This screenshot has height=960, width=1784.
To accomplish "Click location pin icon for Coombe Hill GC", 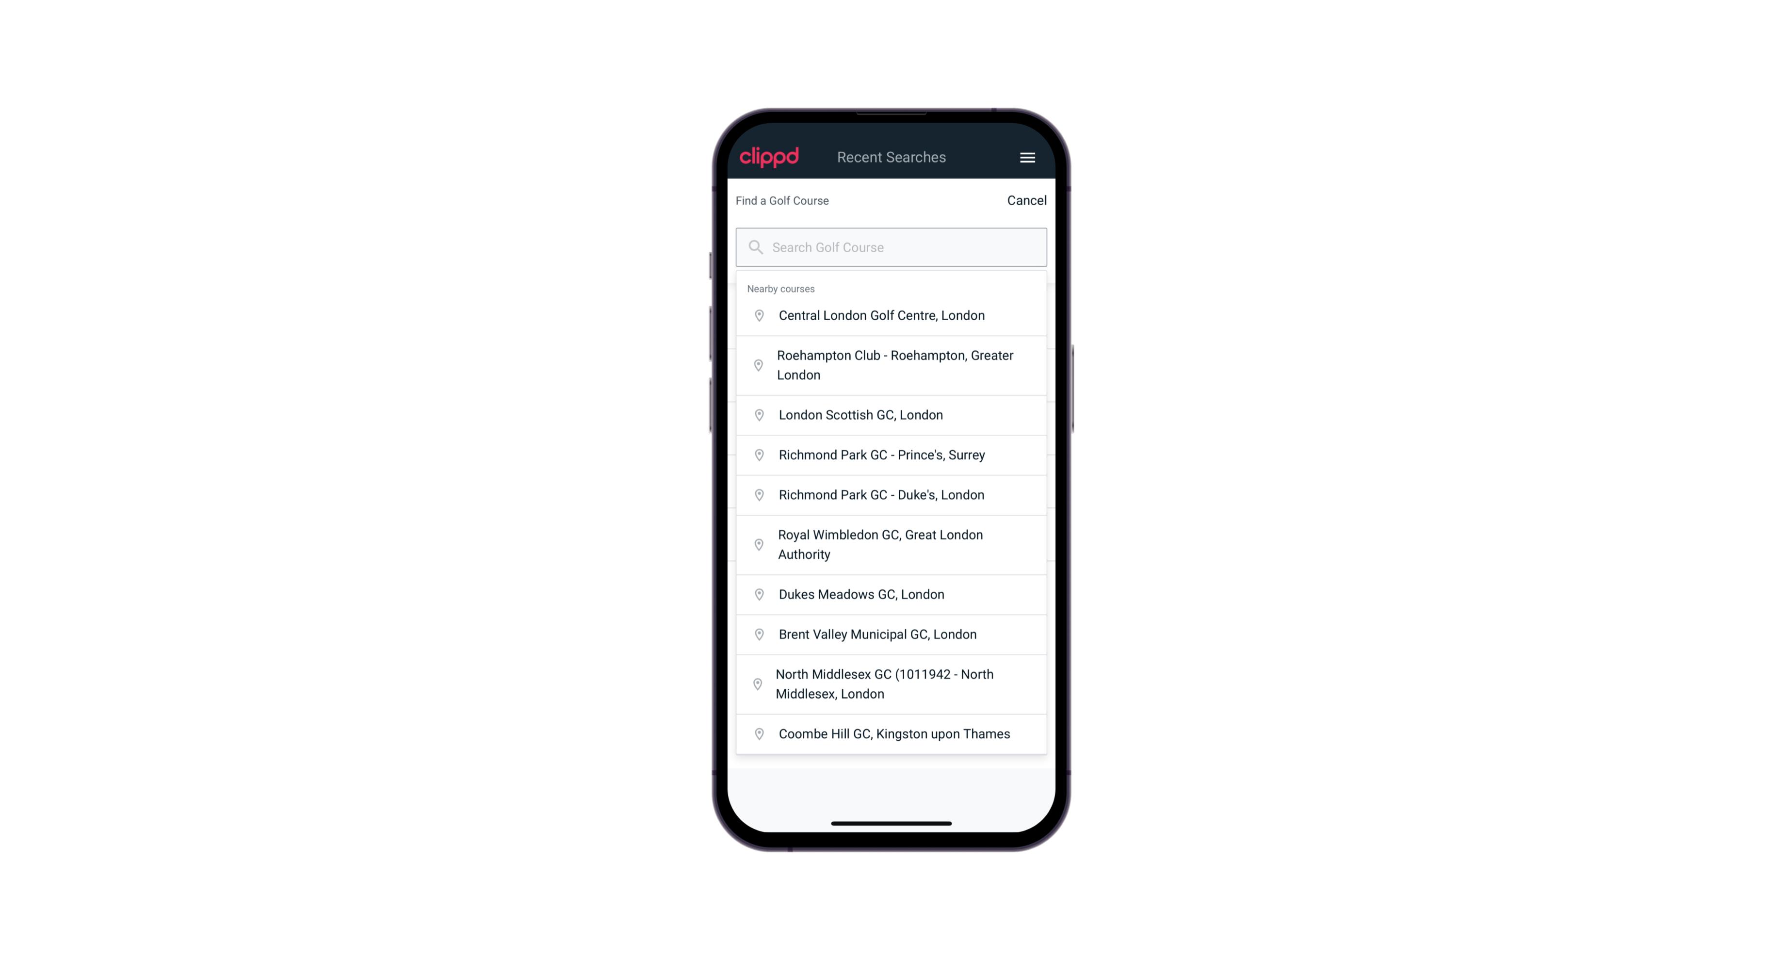I will pyautogui.click(x=760, y=733).
